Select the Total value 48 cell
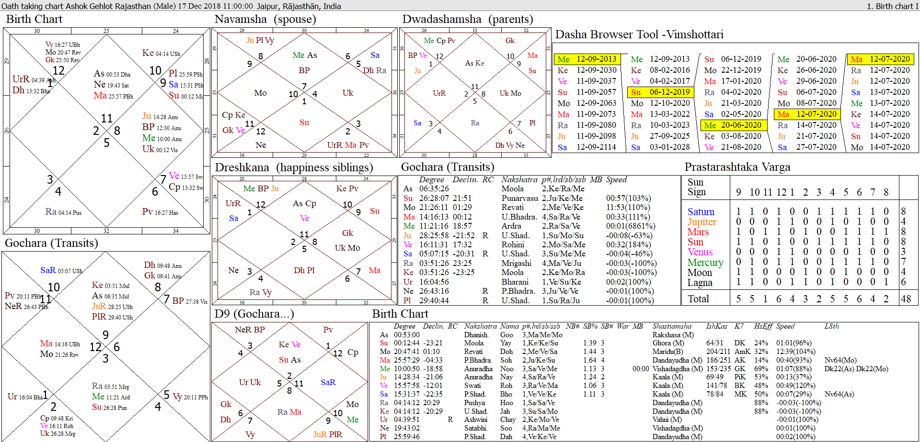Image resolution: width=920 pixels, height=442 pixels. click(906, 299)
